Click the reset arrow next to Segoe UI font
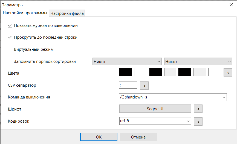Screen dimensions: 237x144 click(198, 109)
